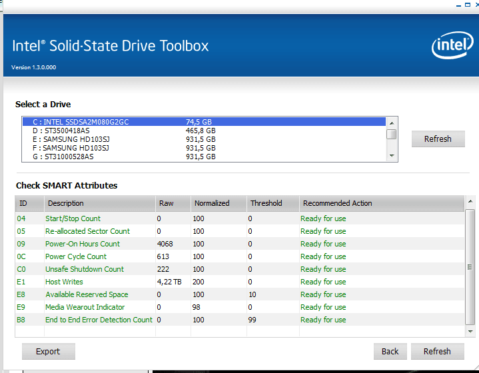Viewport: 479px width, 373px height.
Task: Select Unsafe Shutdown Count attribute
Action: pyautogui.click(x=240, y=269)
